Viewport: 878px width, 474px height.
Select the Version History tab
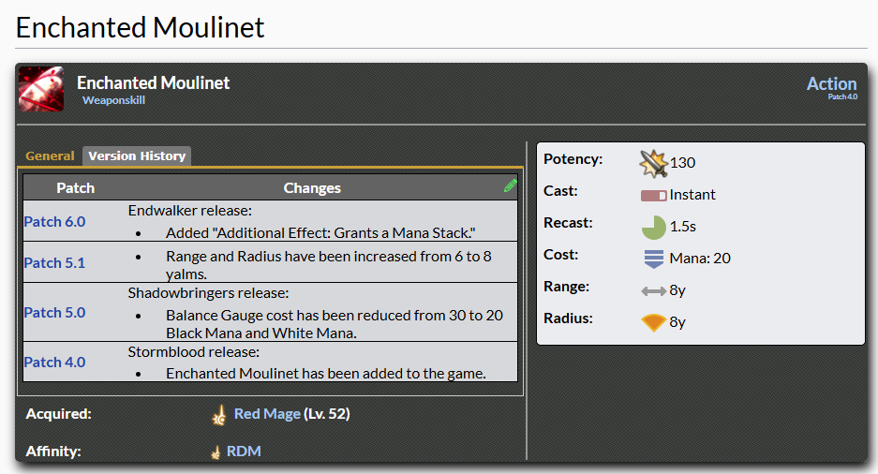pyautogui.click(x=137, y=156)
